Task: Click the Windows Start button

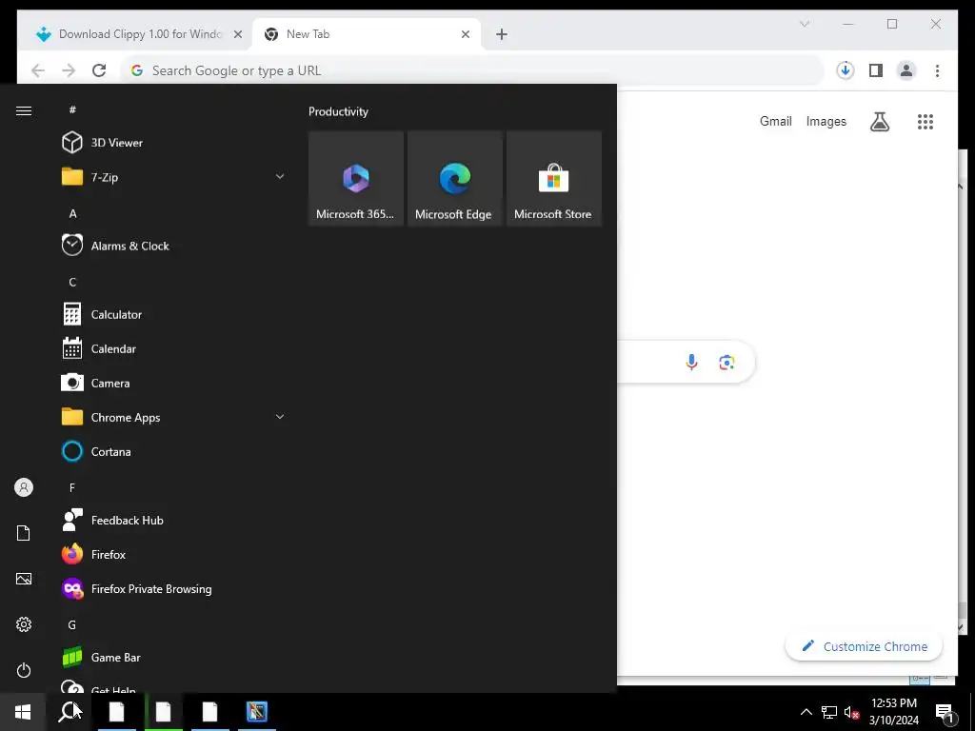Action: (x=23, y=712)
